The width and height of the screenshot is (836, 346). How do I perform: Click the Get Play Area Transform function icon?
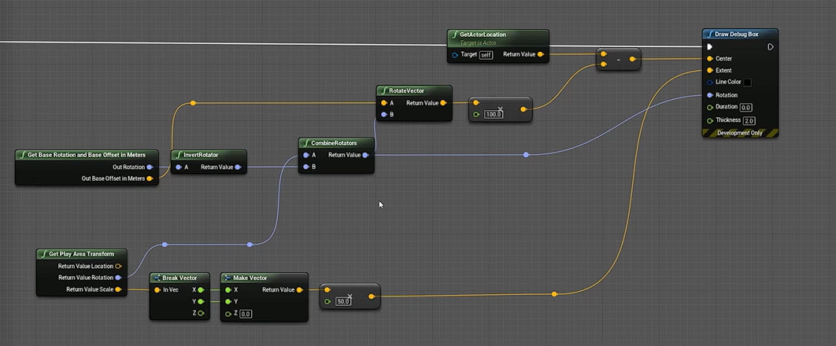(43, 254)
